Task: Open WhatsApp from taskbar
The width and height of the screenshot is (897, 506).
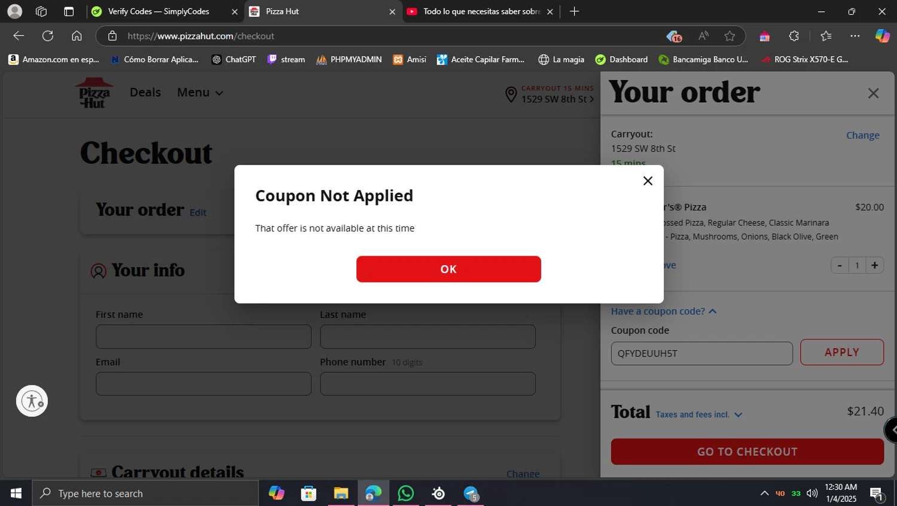Action: (x=405, y=493)
